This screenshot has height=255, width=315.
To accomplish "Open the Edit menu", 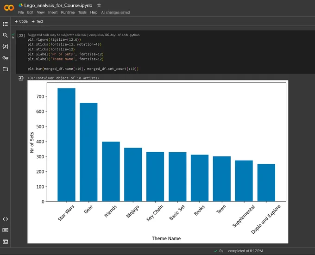I will click(x=30, y=12).
